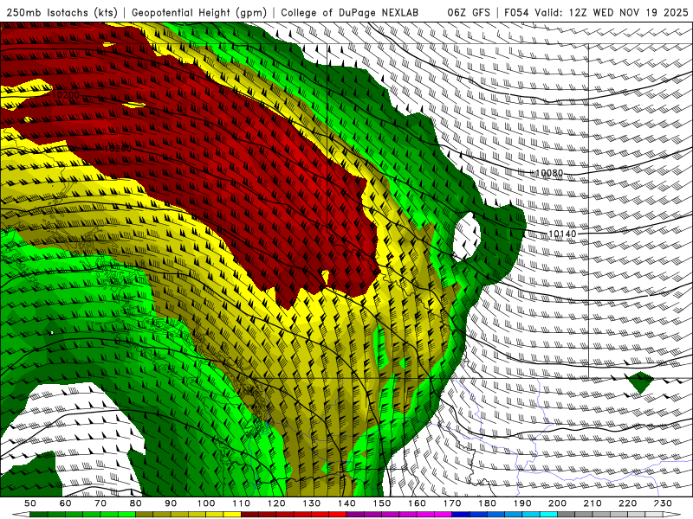Click the 210 label on the color scale
This screenshot has width=693, height=519.
(x=593, y=503)
